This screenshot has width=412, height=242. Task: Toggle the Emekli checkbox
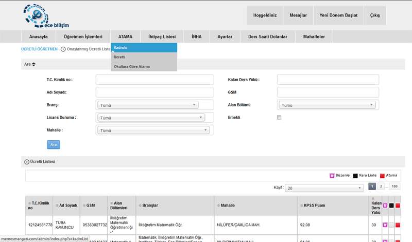pyautogui.click(x=279, y=118)
